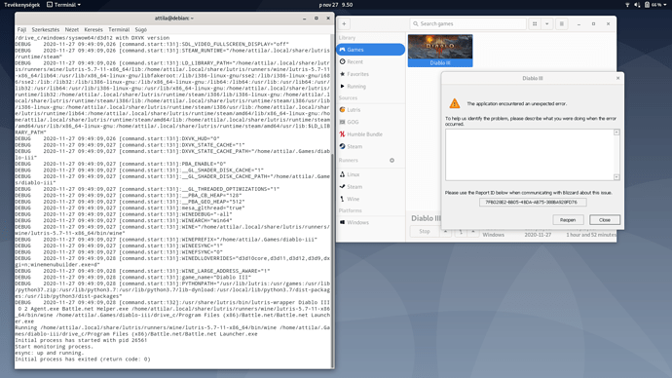
Task: Expand the Terminál app menu in top bar
Action: (63, 5)
